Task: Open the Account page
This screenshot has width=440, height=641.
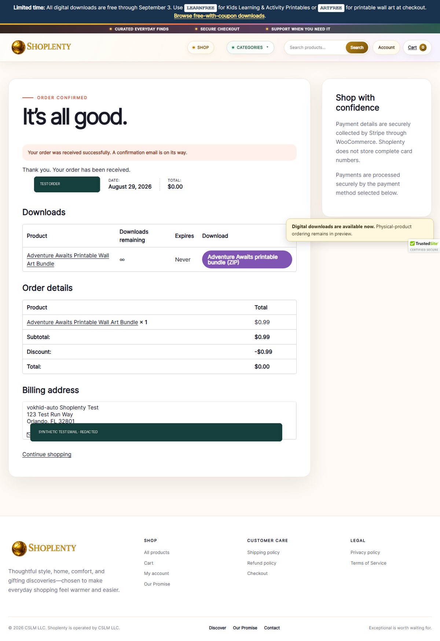Action: coord(386,47)
